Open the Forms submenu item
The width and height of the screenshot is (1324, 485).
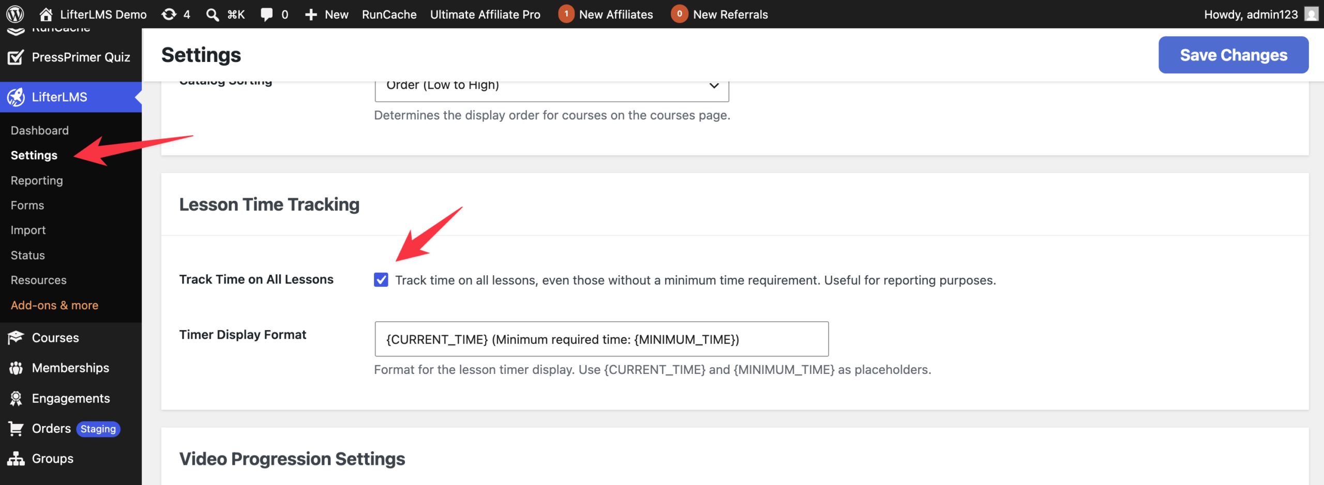coord(27,205)
